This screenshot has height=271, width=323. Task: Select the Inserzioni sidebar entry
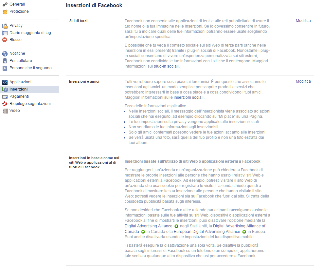[x=29, y=89]
